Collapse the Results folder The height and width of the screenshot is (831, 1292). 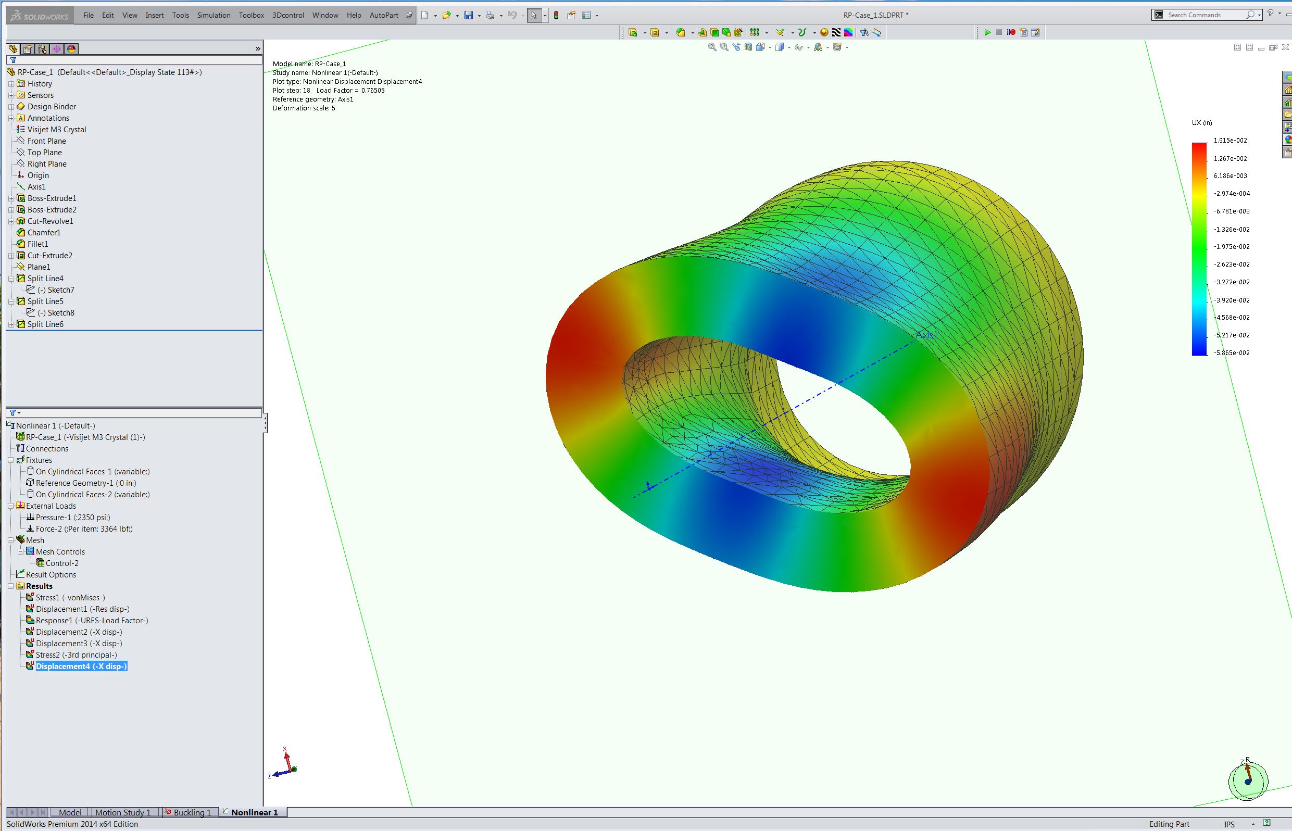tap(11, 586)
